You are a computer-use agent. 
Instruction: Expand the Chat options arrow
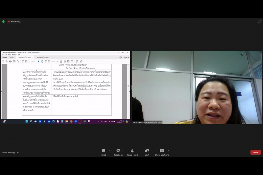coord(109,151)
